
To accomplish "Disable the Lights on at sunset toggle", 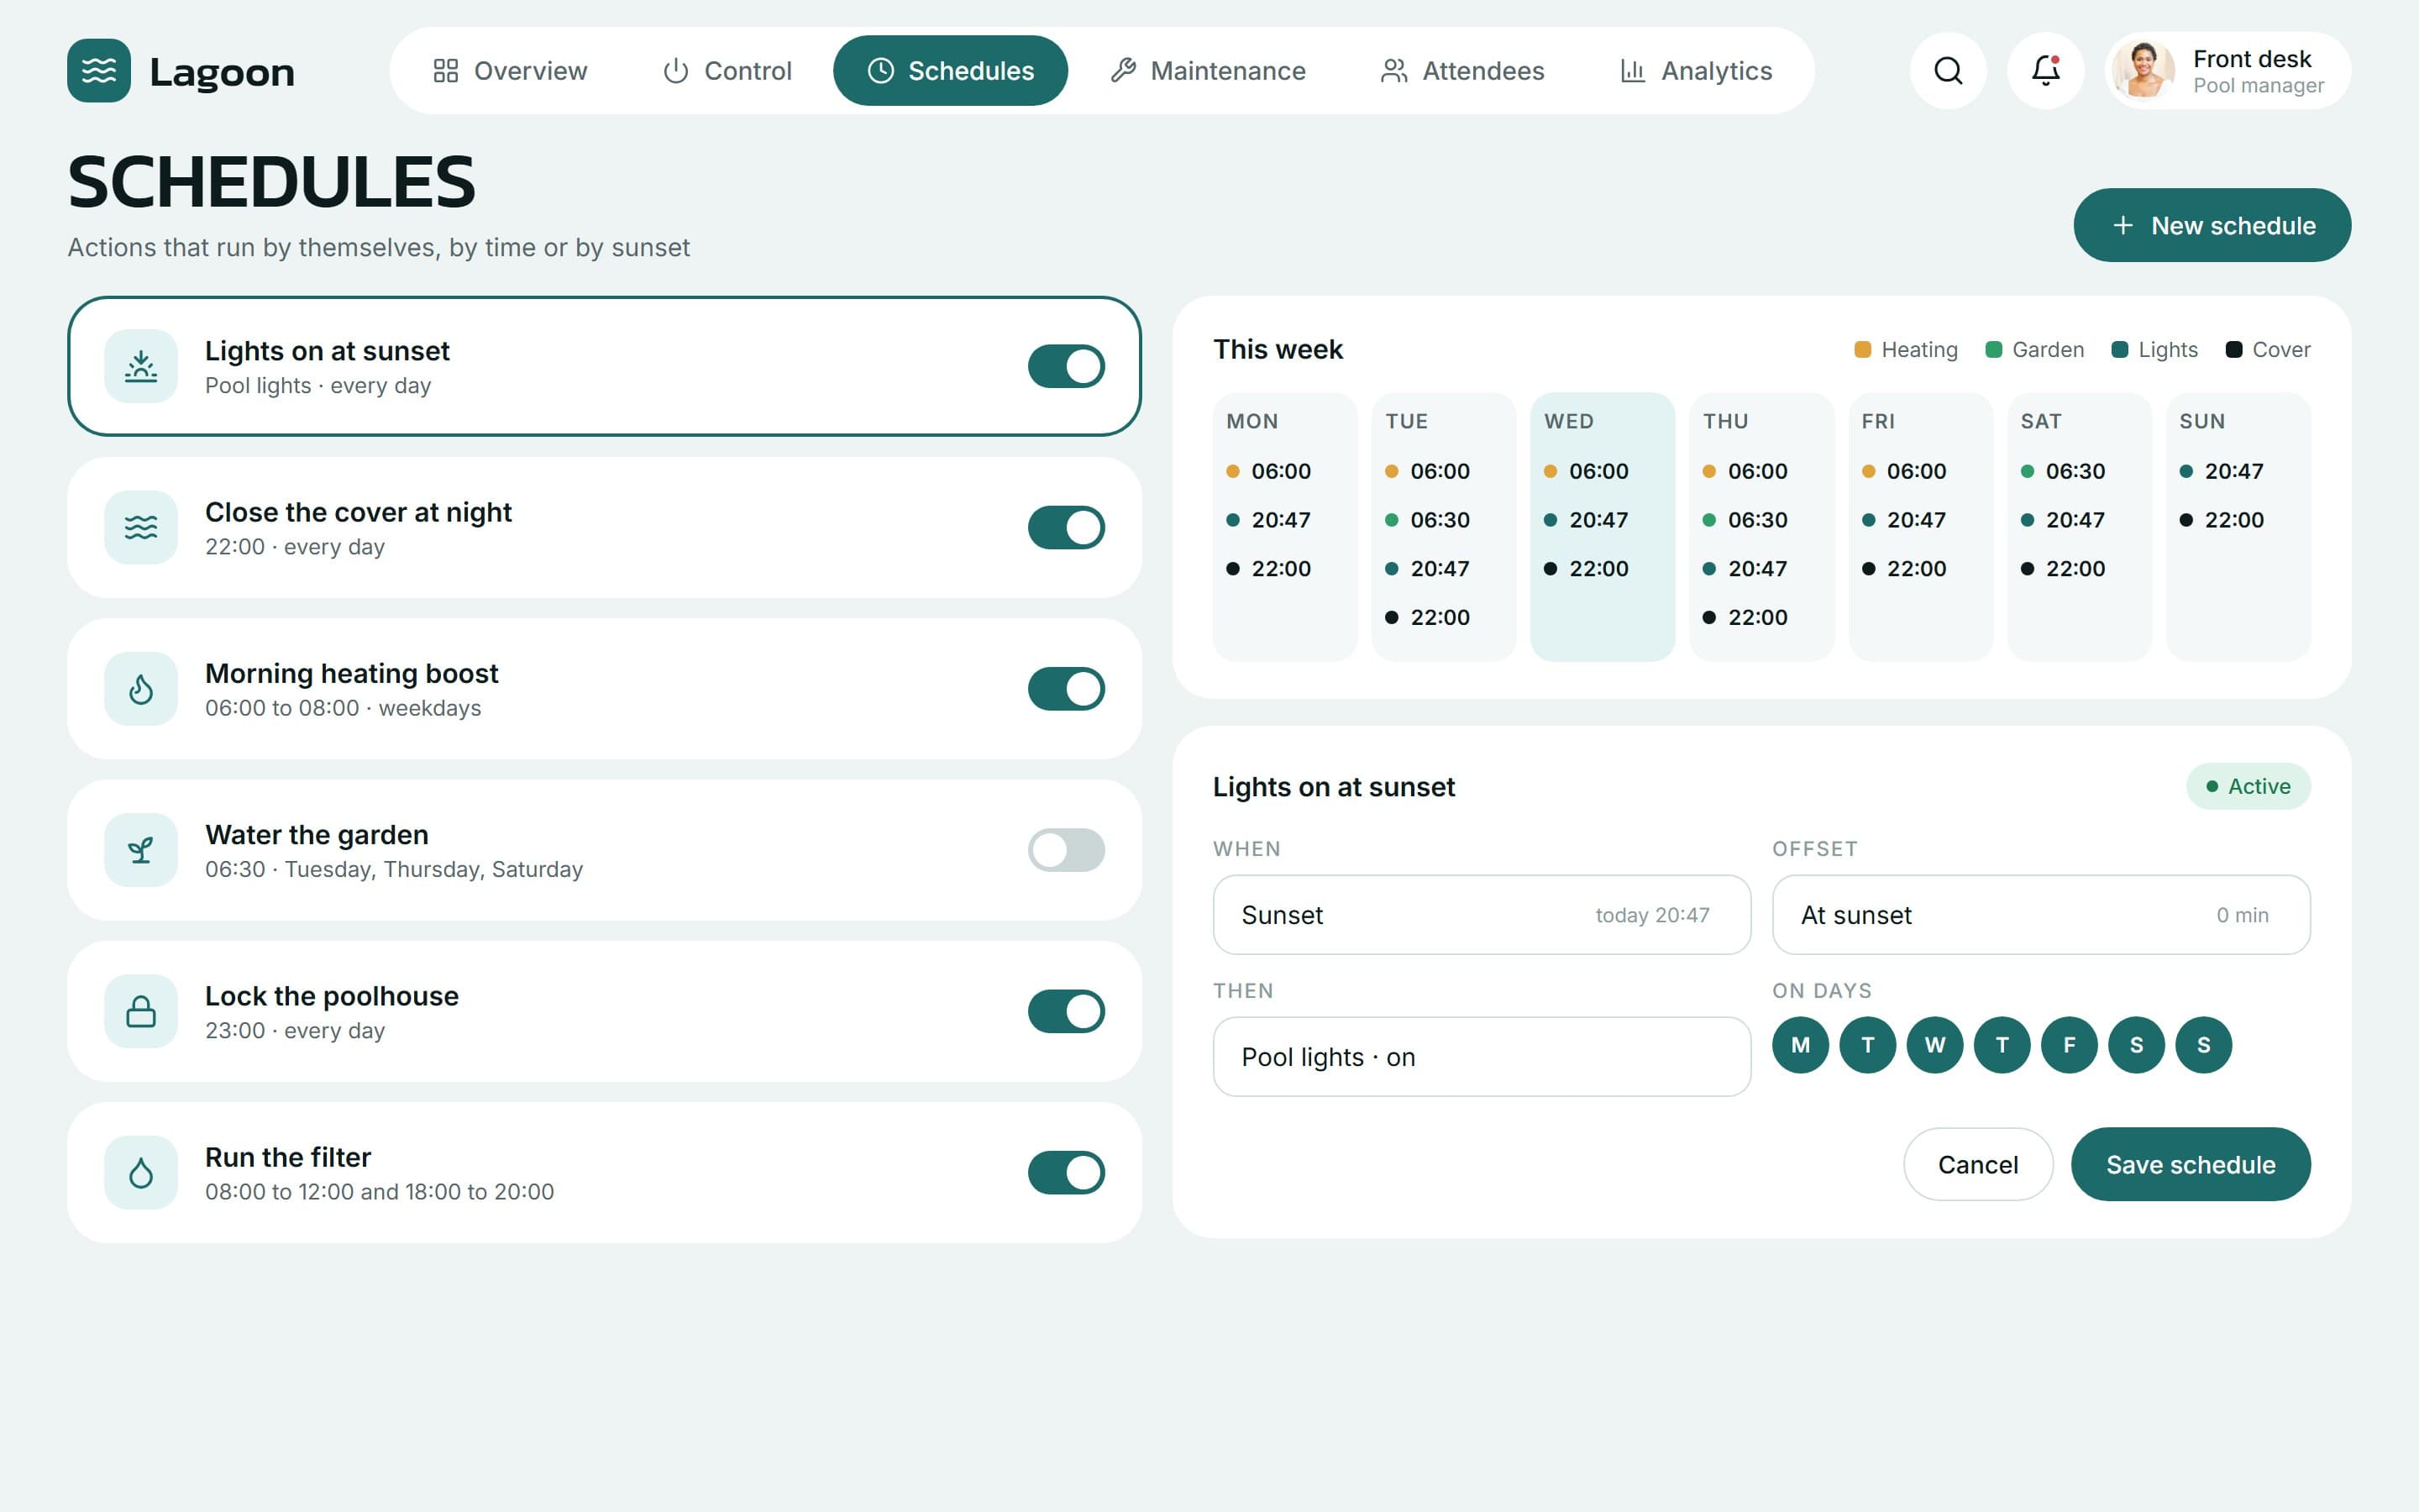I will 1066,367.
